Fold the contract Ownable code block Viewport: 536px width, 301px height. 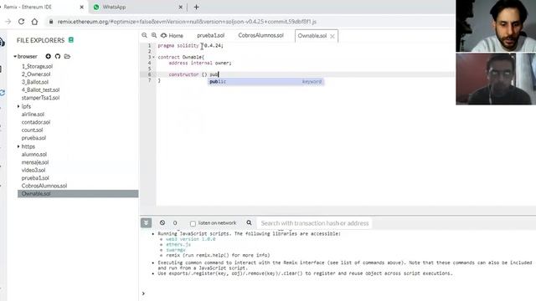coord(153,57)
